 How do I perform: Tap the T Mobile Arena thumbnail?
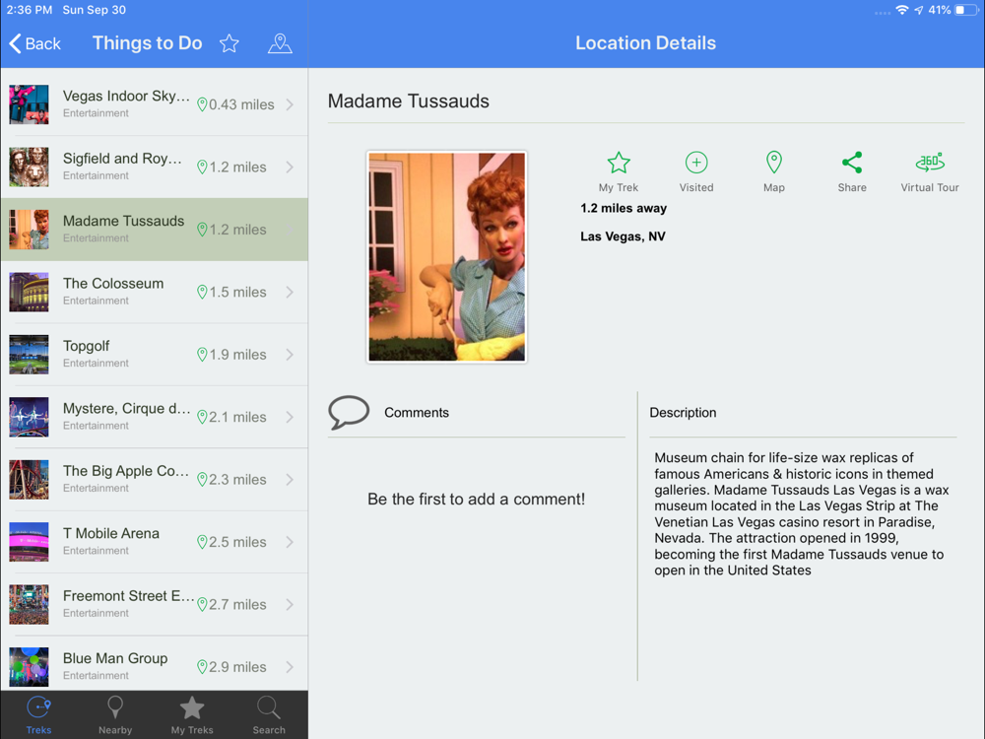(x=29, y=542)
